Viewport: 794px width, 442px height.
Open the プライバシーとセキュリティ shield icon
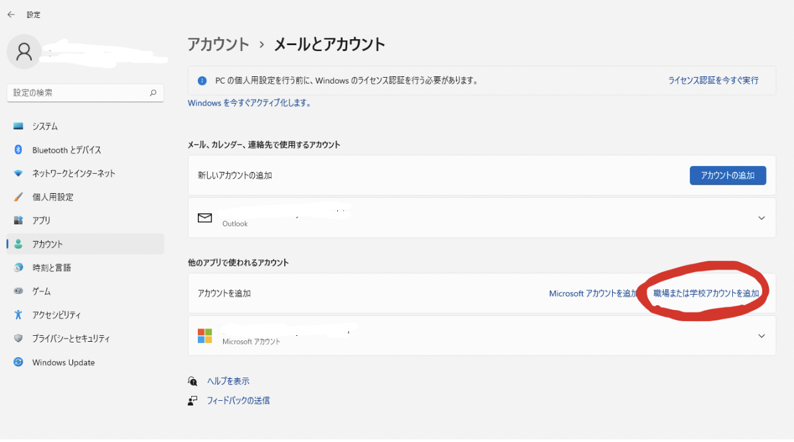point(19,338)
